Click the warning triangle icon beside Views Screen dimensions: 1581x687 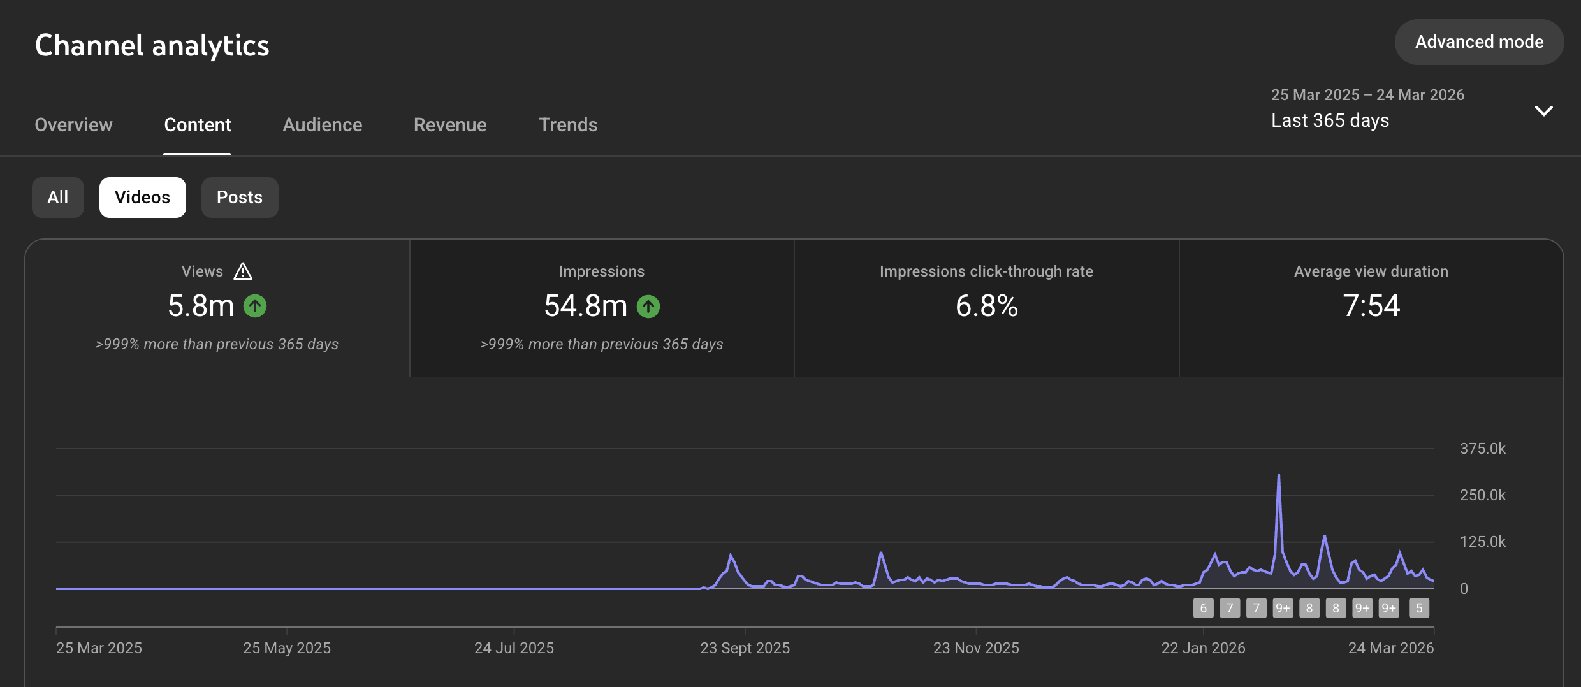click(x=243, y=271)
